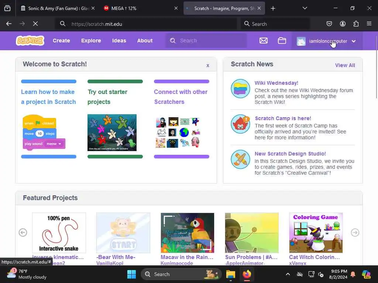Open the Firefox hamburger application menu

click(369, 24)
